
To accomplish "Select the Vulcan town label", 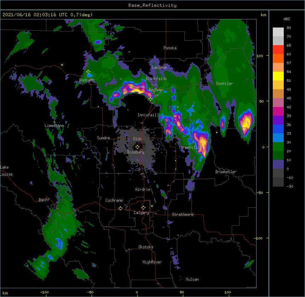I will [192, 279].
